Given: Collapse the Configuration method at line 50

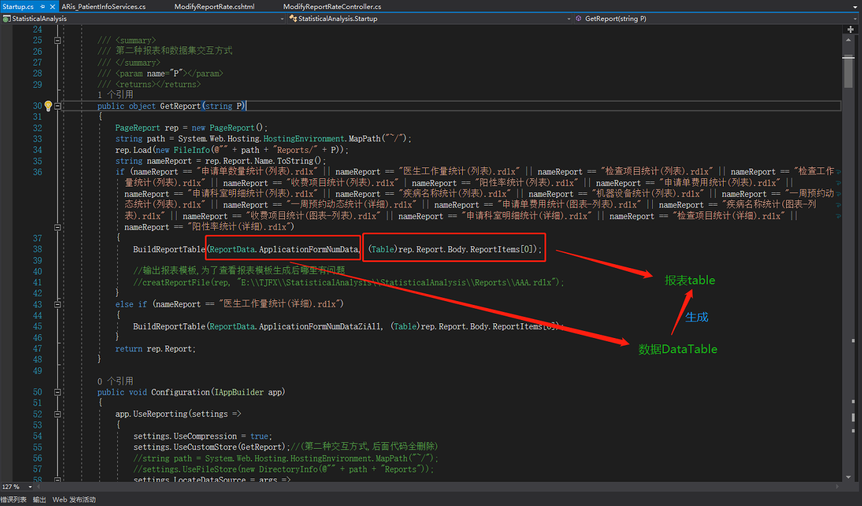Looking at the screenshot, I should 57,392.
